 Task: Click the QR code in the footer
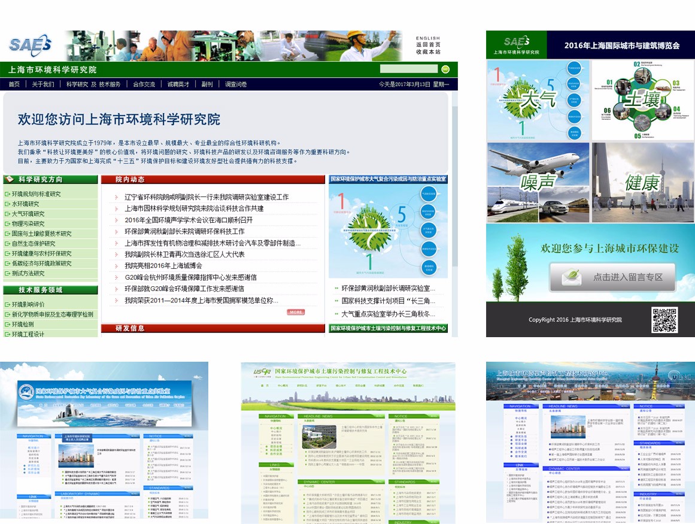coord(664,320)
